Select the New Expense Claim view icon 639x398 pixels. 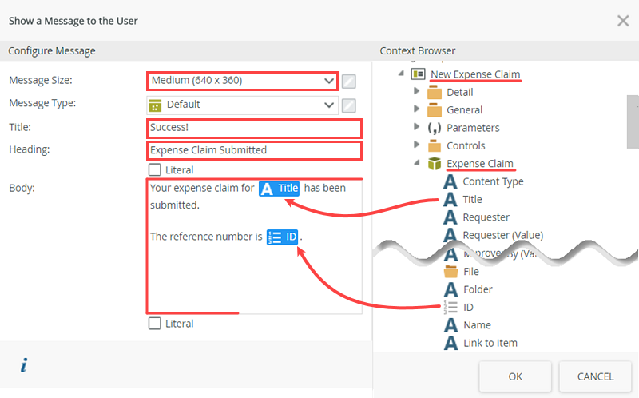click(x=418, y=74)
